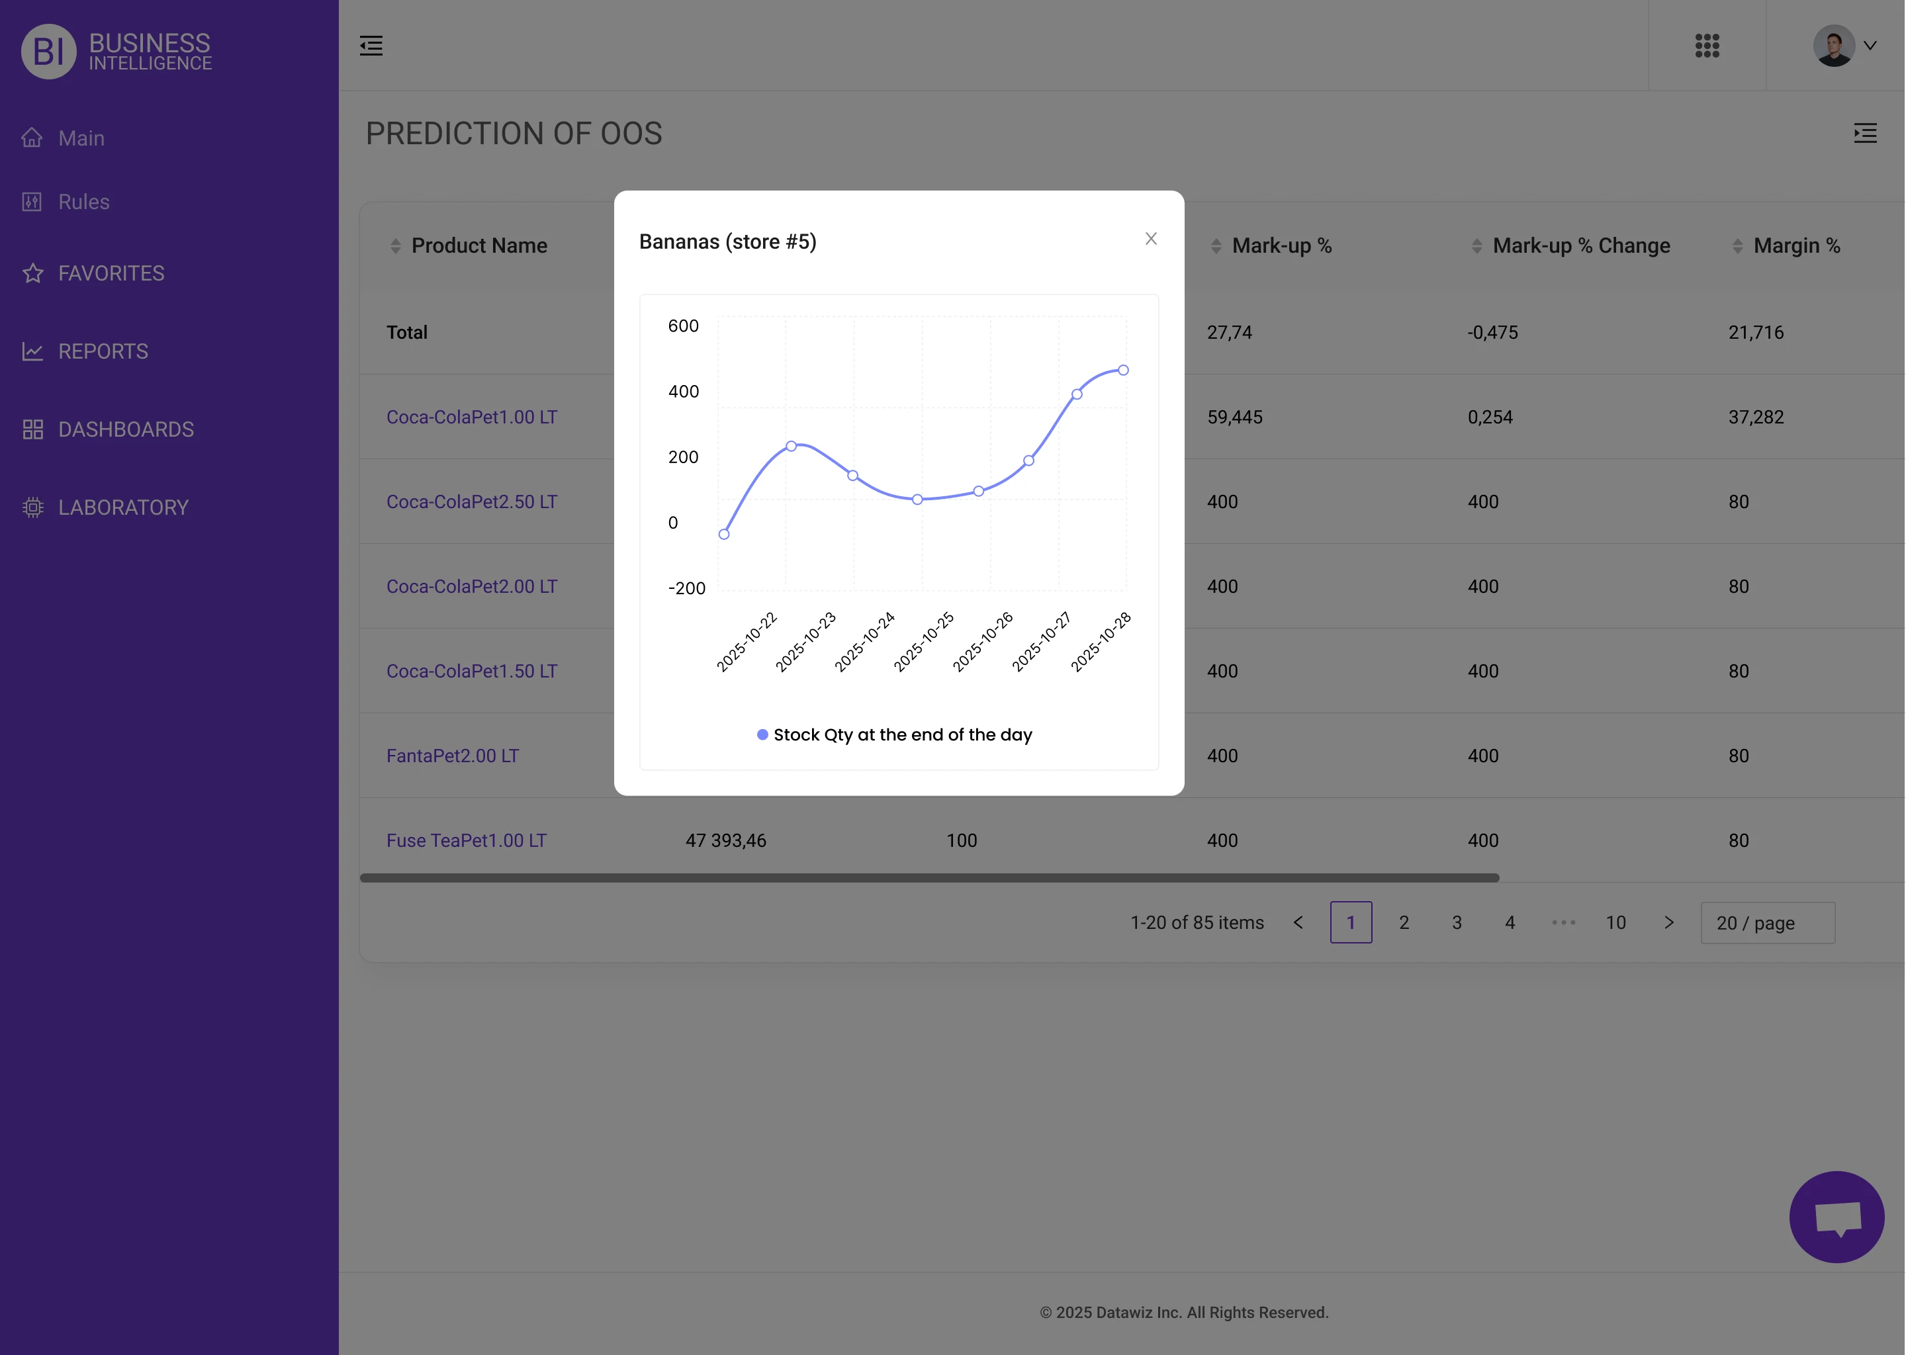The width and height of the screenshot is (1906, 1355).
Task: Open Rules in the sidebar
Action: (x=83, y=202)
